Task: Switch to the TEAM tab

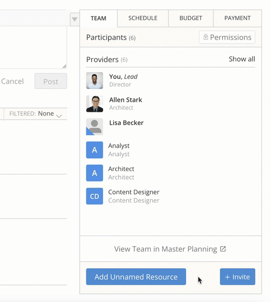Action: coord(98,18)
